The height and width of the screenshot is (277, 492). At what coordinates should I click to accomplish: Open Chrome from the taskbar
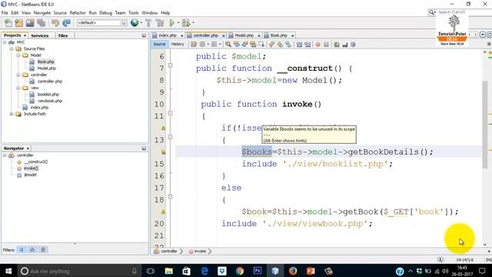tap(240, 271)
